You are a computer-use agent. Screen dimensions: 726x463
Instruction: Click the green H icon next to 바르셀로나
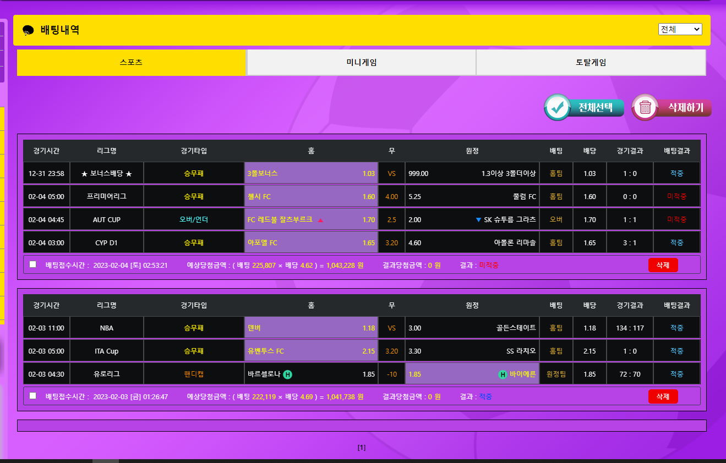pos(287,374)
